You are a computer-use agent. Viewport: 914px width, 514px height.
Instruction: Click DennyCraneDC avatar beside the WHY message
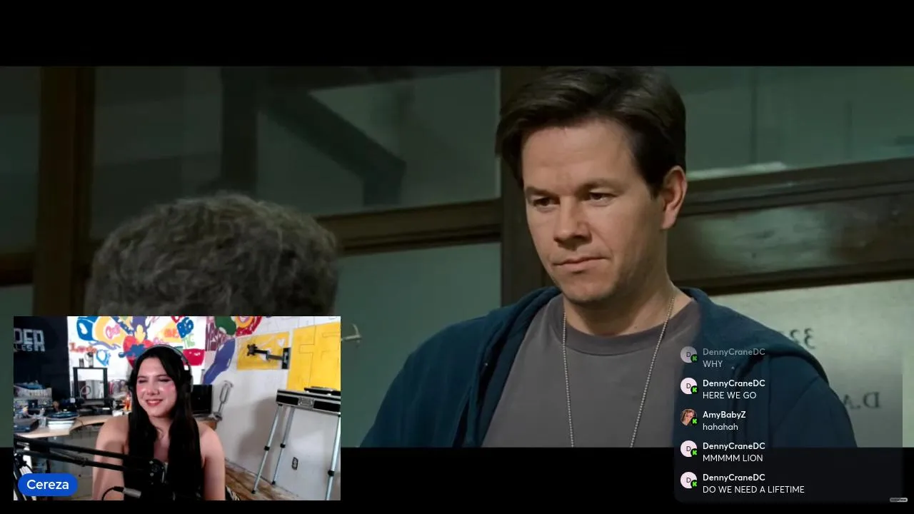coord(688,355)
